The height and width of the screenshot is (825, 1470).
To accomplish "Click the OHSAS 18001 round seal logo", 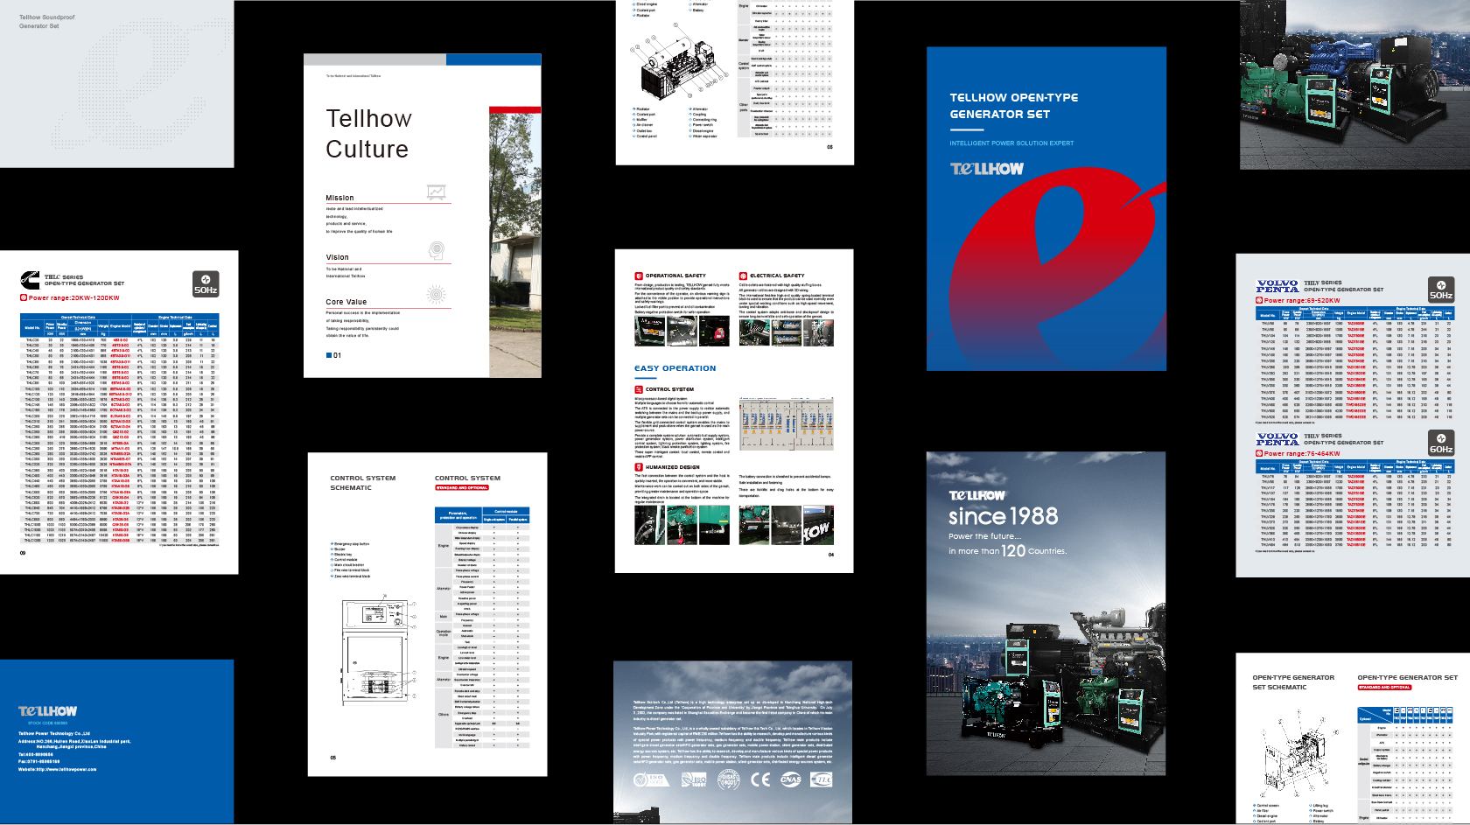I will tap(729, 780).
